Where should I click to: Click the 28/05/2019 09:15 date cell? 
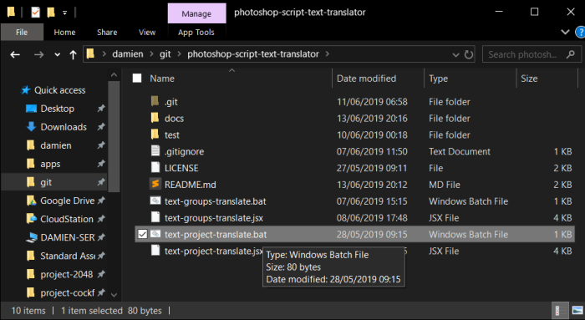click(372, 235)
